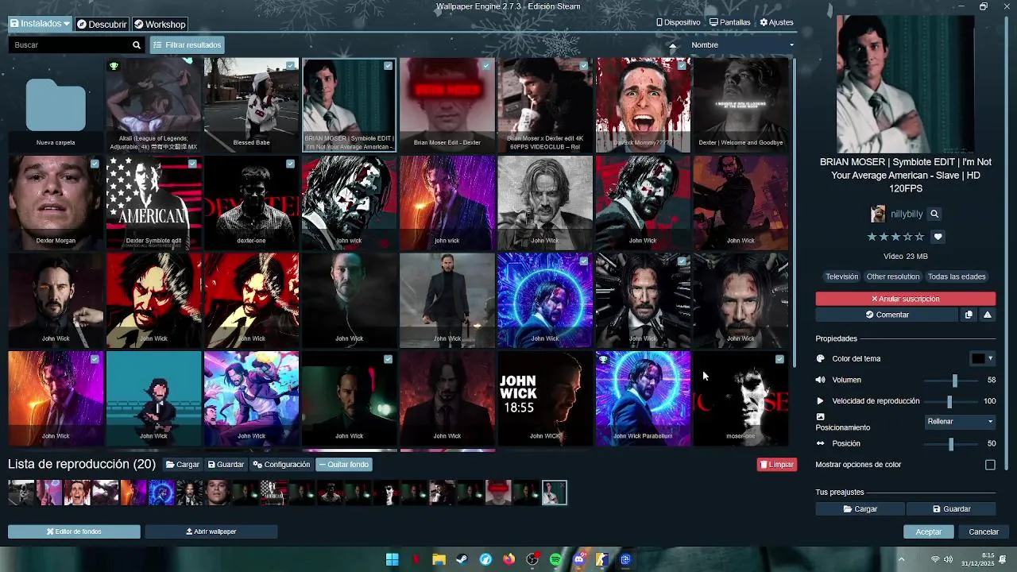Expand the theme color picker arrow

coord(990,358)
